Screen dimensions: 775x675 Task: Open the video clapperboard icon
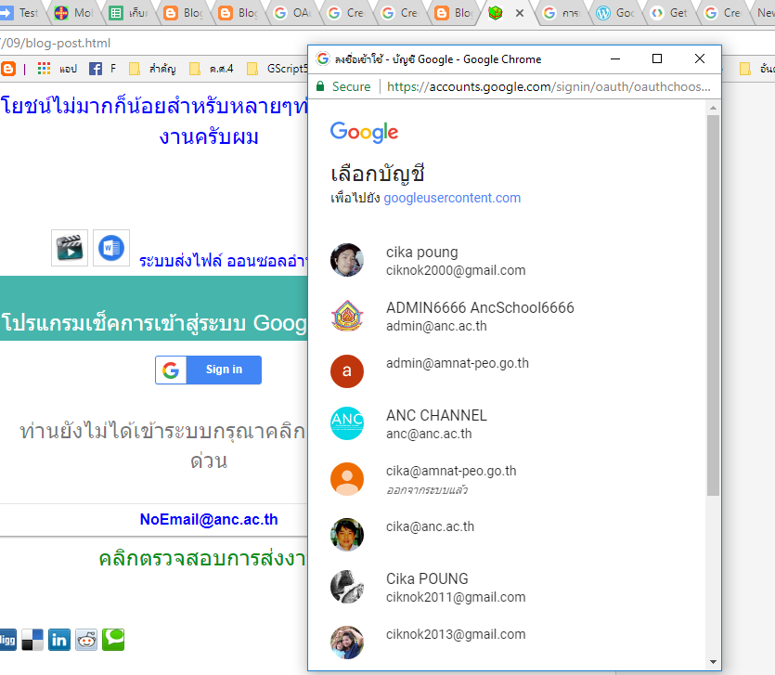(x=70, y=248)
